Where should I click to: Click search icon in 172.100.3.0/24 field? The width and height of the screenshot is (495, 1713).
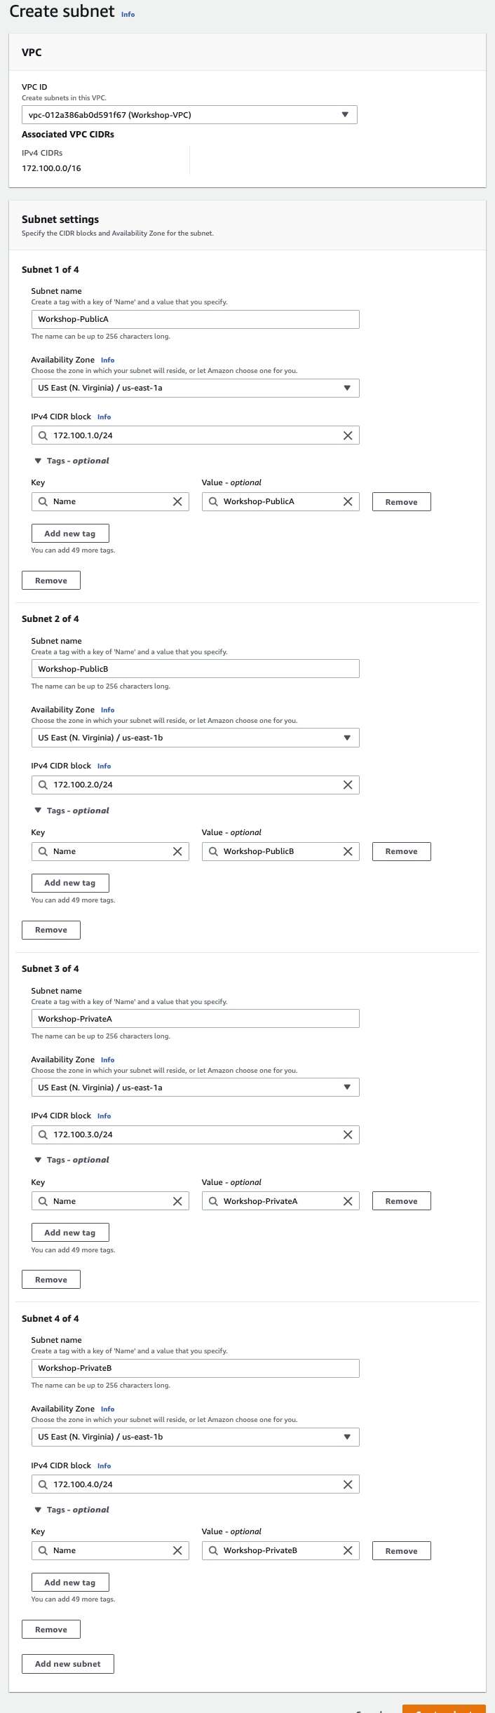coord(43,1135)
